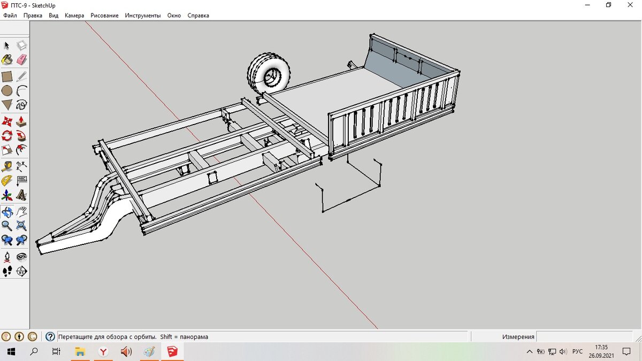Pick the Scale tool
The height and width of the screenshot is (361, 642).
tap(7, 149)
